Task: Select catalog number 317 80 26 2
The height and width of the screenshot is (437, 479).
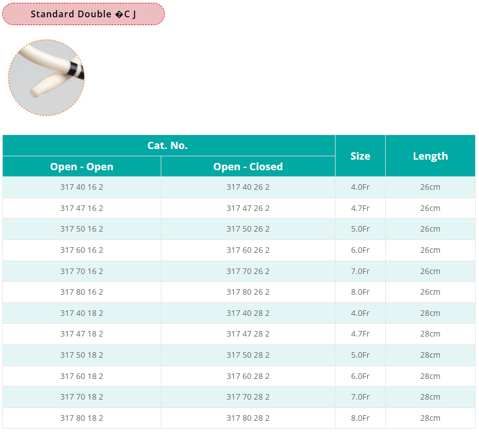Action: tap(248, 292)
